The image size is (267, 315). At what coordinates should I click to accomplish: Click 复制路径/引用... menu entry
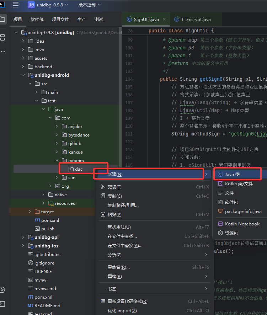click(x=154, y=205)
